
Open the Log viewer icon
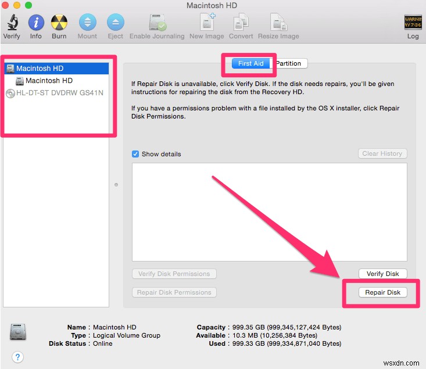[413, 22]
